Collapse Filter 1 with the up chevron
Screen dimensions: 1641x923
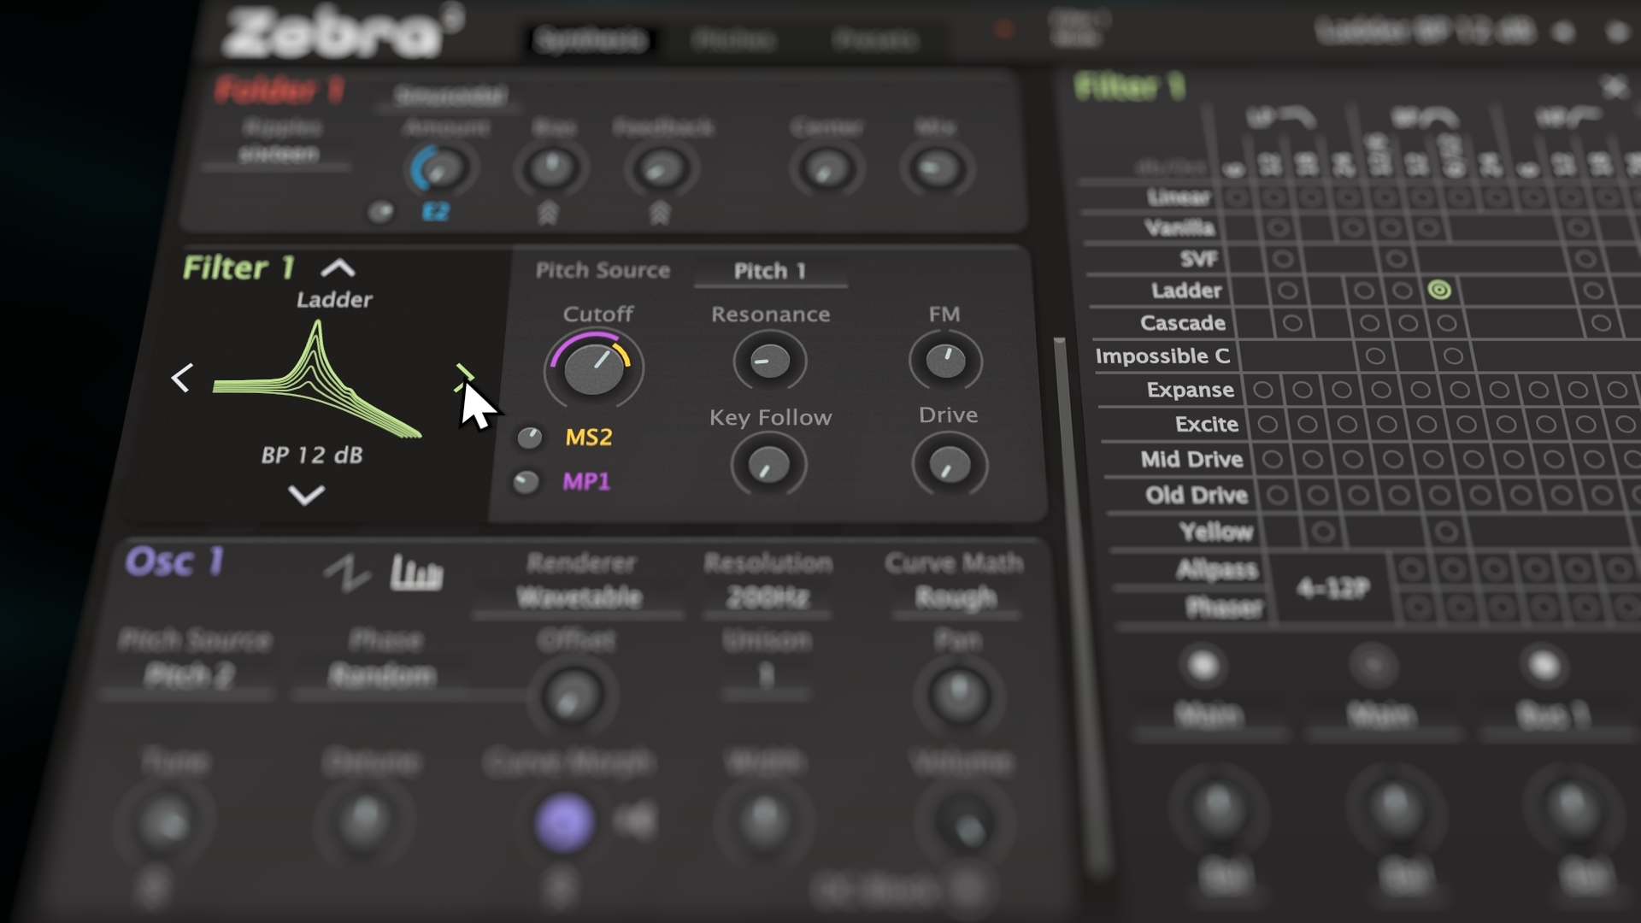(x=338, y=268)
